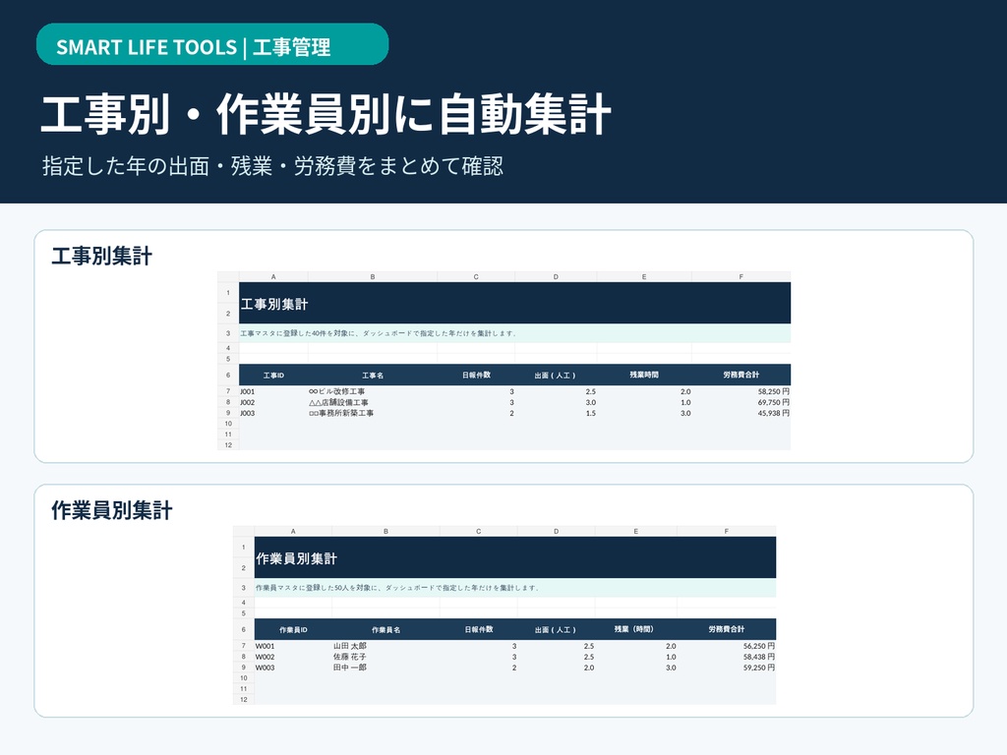The width and height of the screenshot is (1007, 755).
Task: Select the 工事名 header cell
Action: coord(373,375)
